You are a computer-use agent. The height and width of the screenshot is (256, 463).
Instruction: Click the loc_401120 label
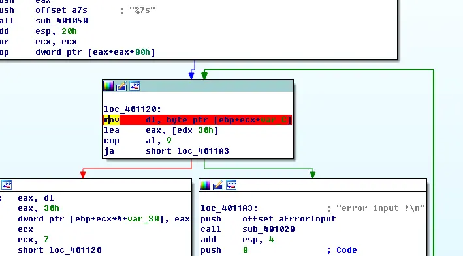point(133,109)
